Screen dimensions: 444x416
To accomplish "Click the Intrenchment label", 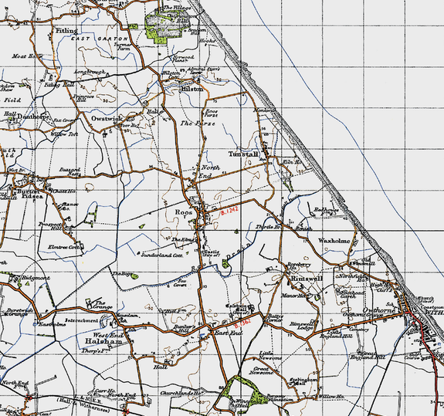I will coord(82,320).
